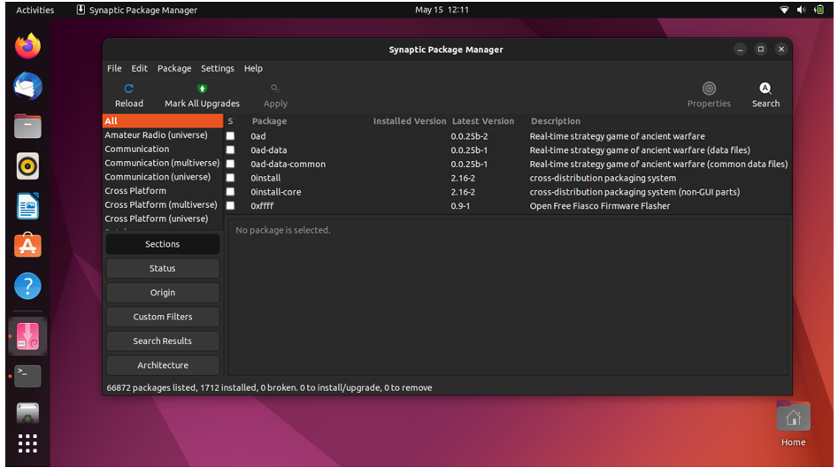
Task: Click the Status filter button
Action: tap(163, 268)
